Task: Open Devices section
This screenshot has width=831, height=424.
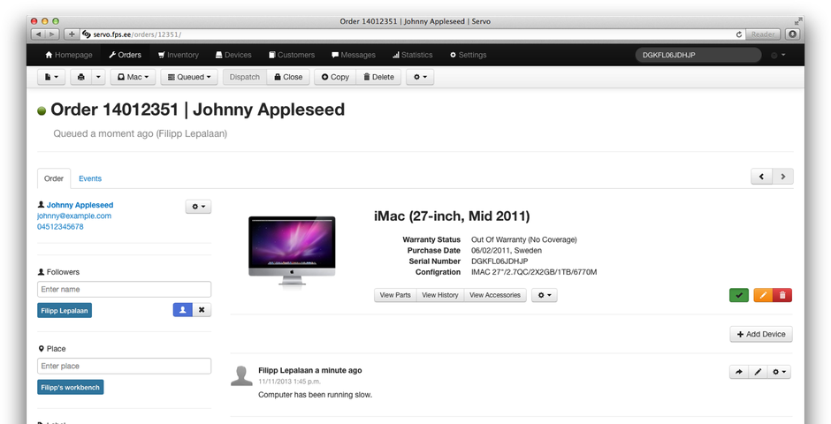Action: click(x=233, y=55)
